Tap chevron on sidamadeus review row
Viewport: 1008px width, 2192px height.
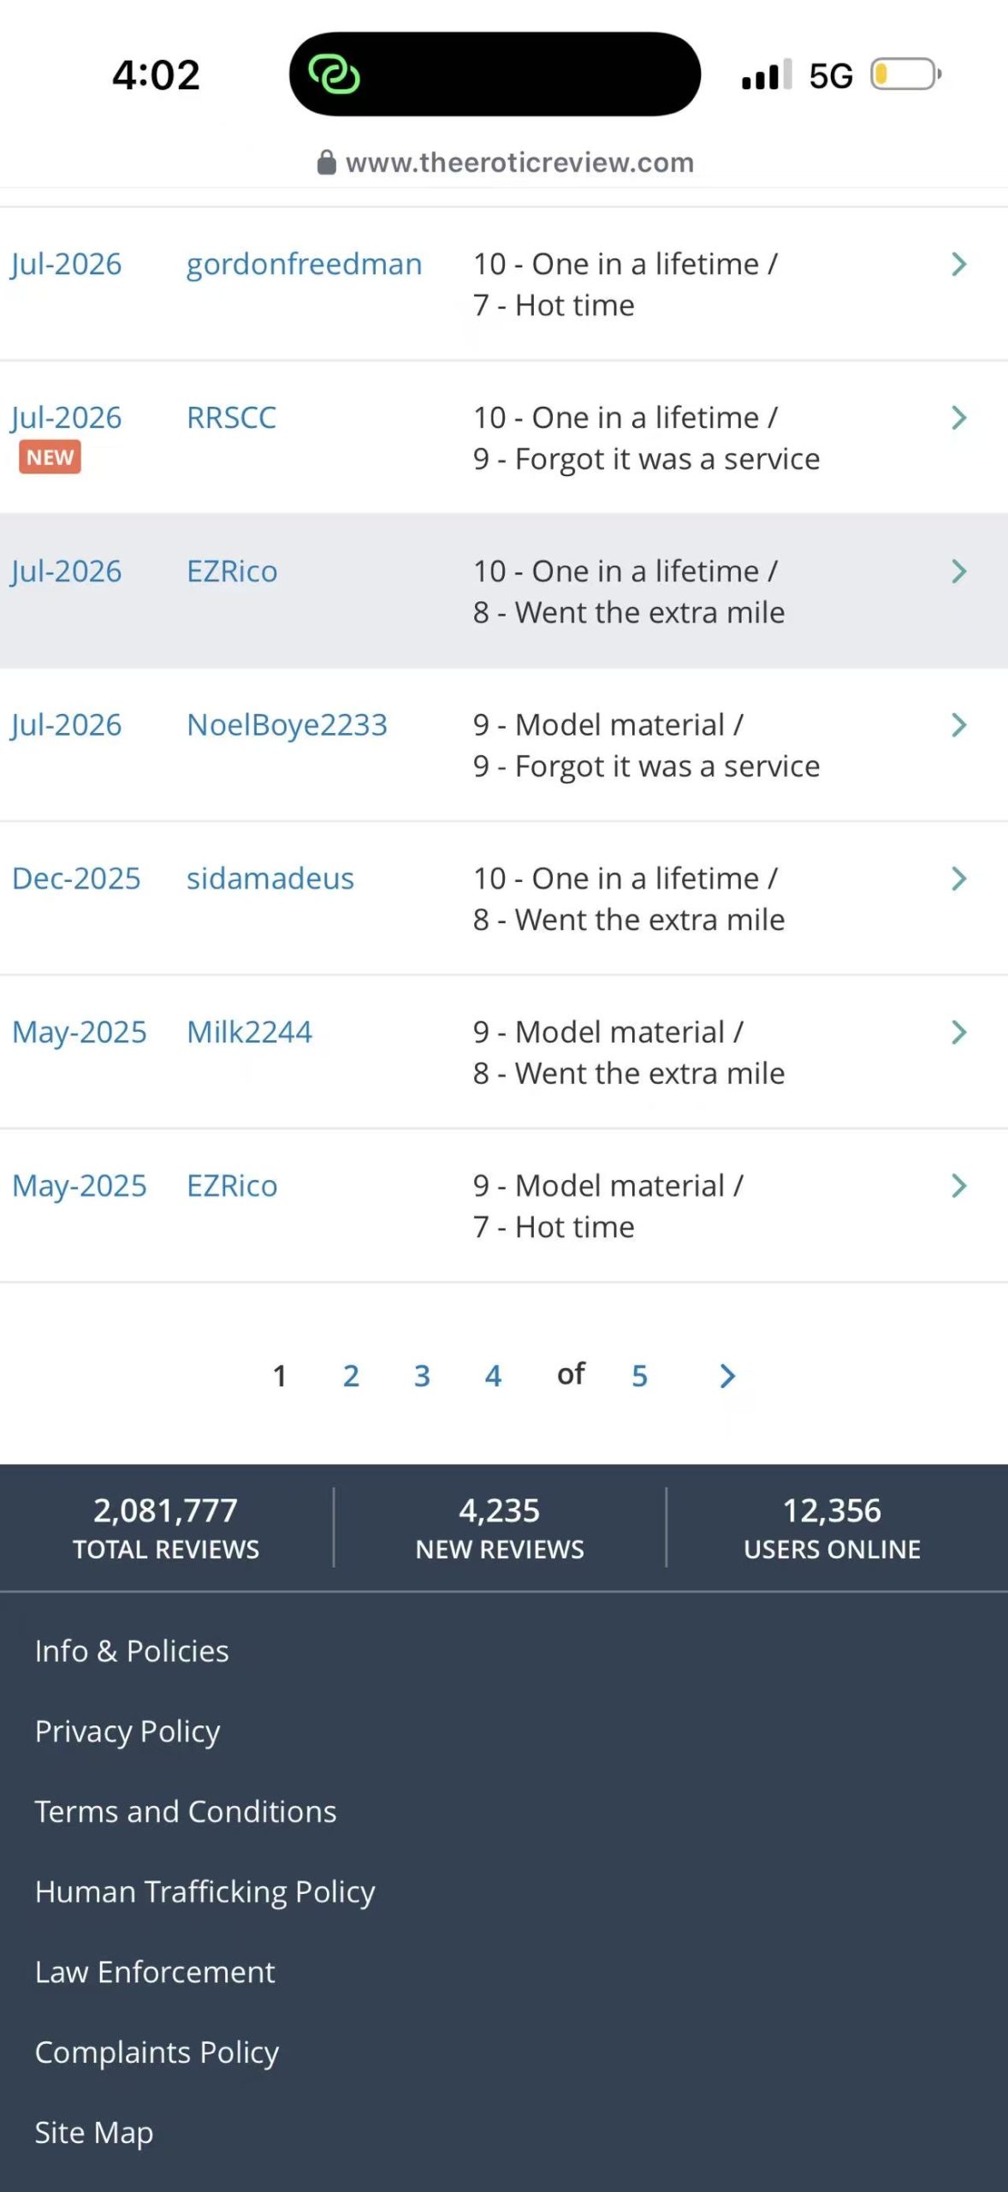pos(958,879)
